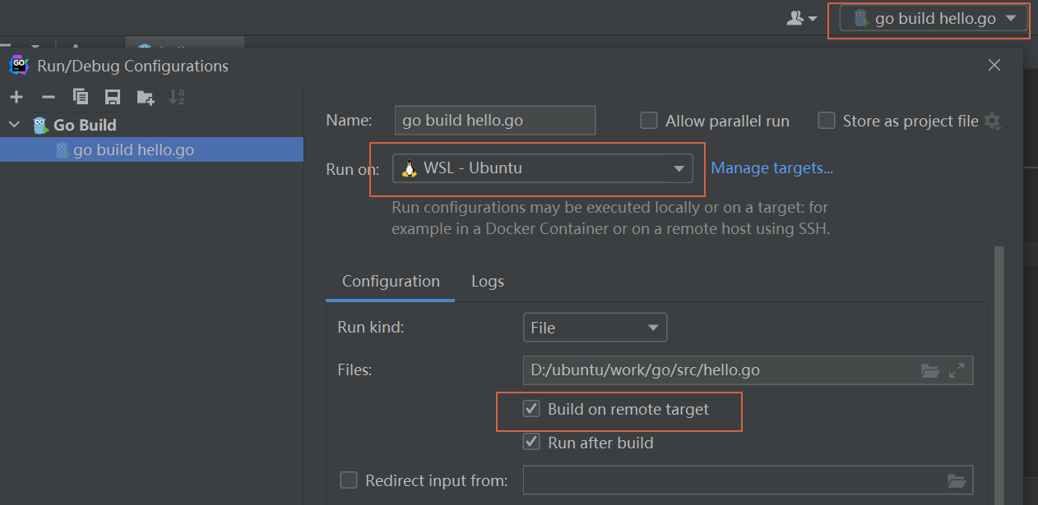This screenshot has width=1038, height=505.
Task: Enable Allow parallel run
Action: (x=649, y=122)
